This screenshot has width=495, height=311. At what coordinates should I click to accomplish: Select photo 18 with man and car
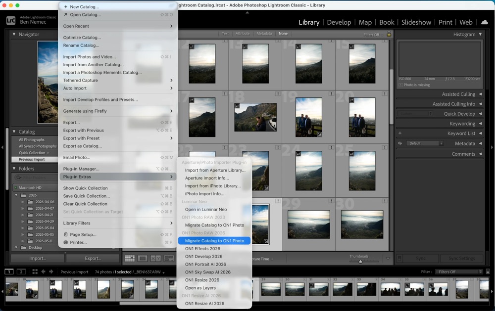tap(255, 117)
